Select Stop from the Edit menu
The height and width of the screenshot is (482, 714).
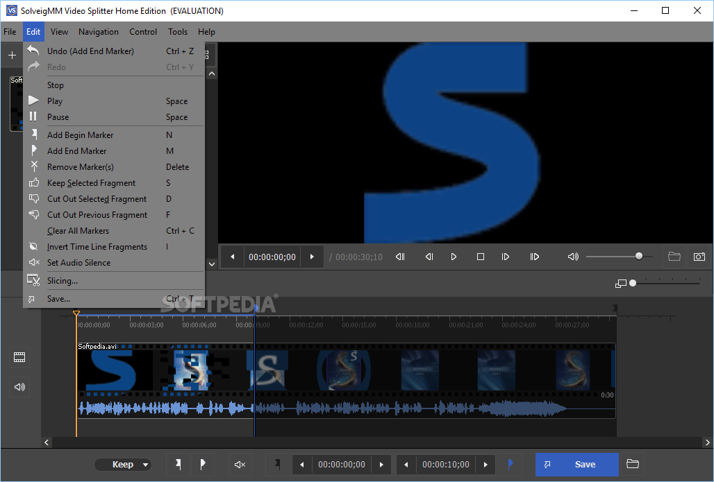click(x=113, y=85)
